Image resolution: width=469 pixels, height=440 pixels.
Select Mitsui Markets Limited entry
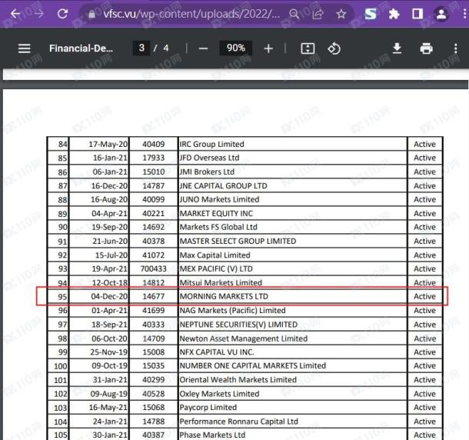[x=221, y=282]
